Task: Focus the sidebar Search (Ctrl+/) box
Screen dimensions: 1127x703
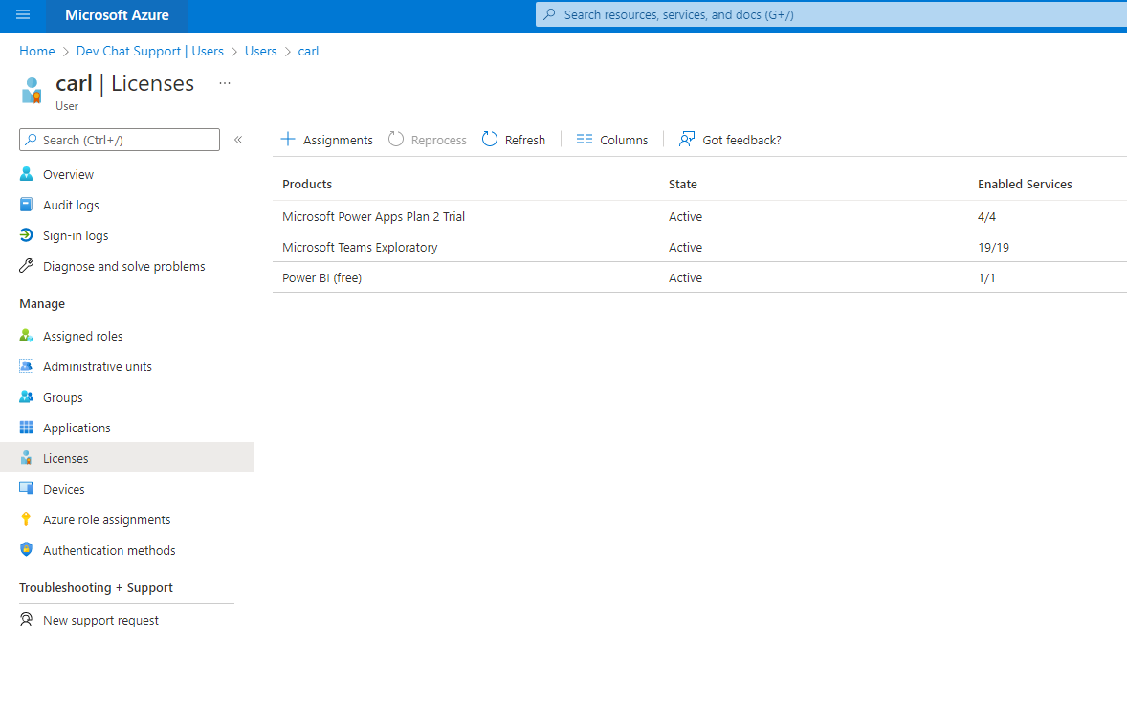Action: point(120,140)
